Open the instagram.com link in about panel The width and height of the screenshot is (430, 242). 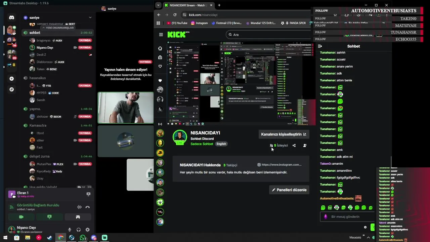279,165
